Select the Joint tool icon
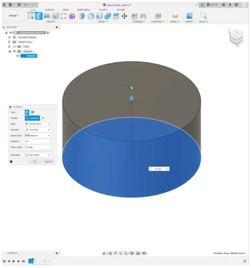Screen dimensions: 251x268 (x=143, y=16)
